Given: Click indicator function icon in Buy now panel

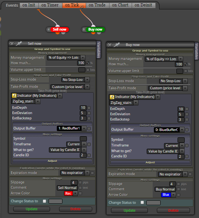Looking at the screenshot, I should point(112,97).
